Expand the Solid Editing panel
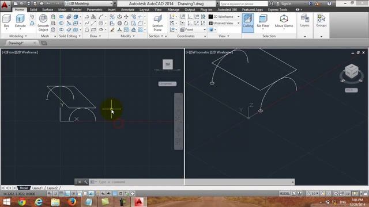Viewport: 369px width, 207px height. tap(70, 36)
